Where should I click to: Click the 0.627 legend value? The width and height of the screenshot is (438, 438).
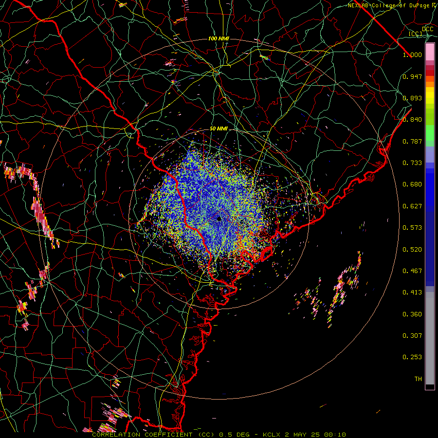click(x=412, y=206)
